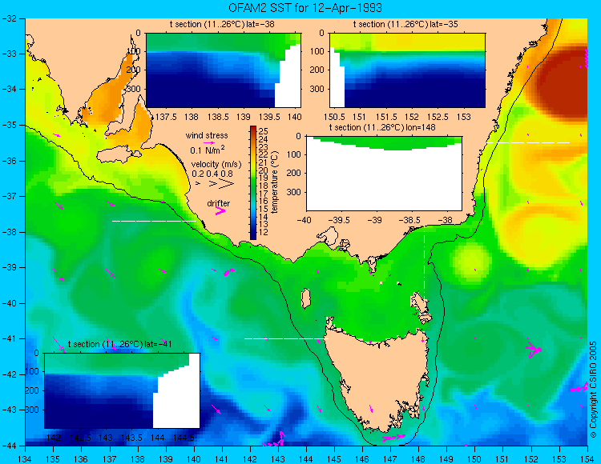
Task: Click the warm red eddy off the northeast coast
Action: pos(562,82)
